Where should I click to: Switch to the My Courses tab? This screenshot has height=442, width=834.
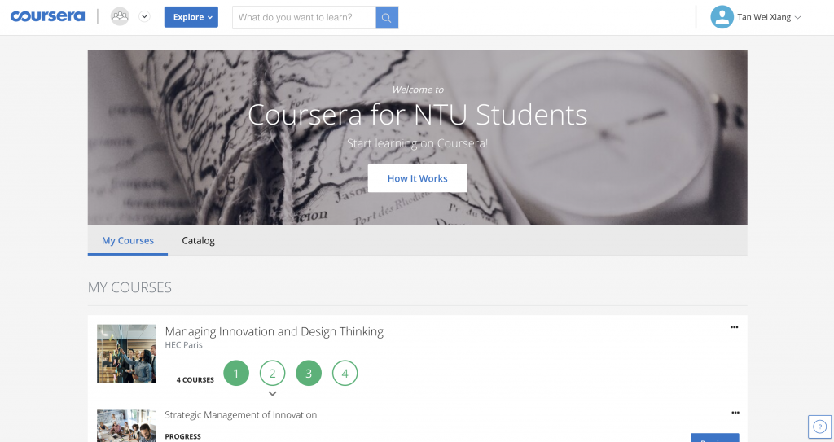point(128,240)
